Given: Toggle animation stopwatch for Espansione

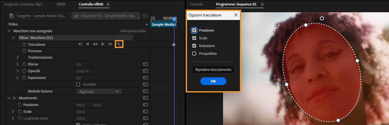Looking at the screenshot, I should [24, 78].
